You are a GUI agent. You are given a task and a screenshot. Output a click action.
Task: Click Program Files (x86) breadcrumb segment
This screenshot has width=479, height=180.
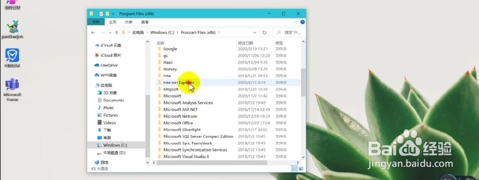[198, 32]
